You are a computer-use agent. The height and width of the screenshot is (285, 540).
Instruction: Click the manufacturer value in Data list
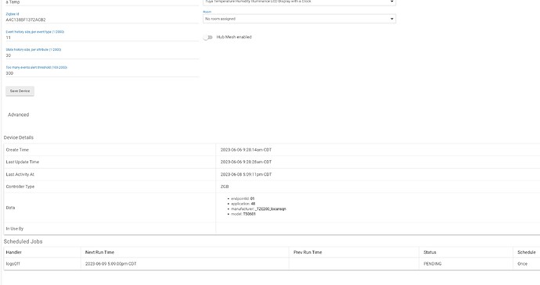[270, 208]
